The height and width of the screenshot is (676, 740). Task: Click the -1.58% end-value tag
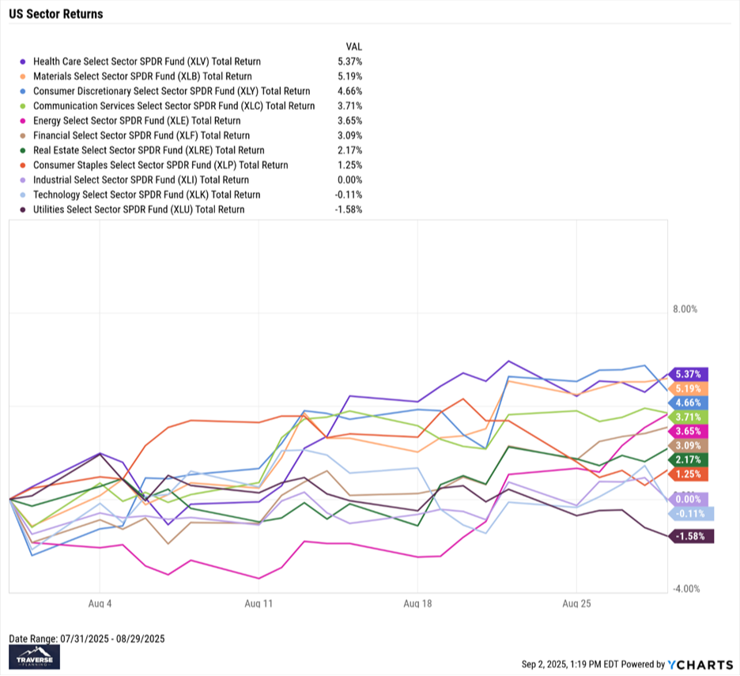pos(693,537)
